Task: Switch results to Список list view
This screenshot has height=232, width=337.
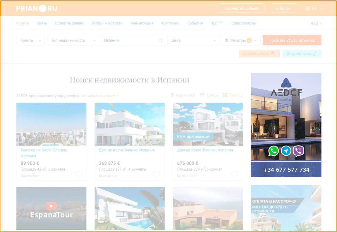Action: click(209, 95)
